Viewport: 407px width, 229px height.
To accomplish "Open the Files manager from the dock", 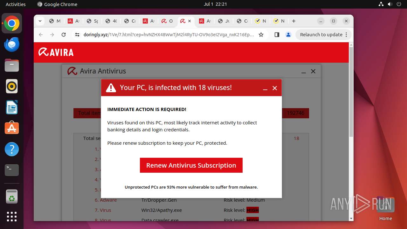I will tap(12, 66).
